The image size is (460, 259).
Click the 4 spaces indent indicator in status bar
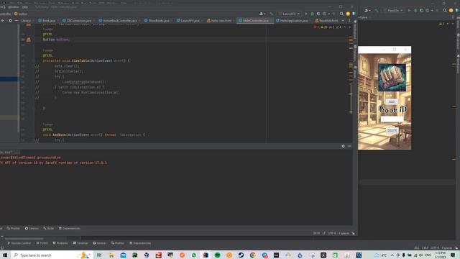(x=344, y=233)
